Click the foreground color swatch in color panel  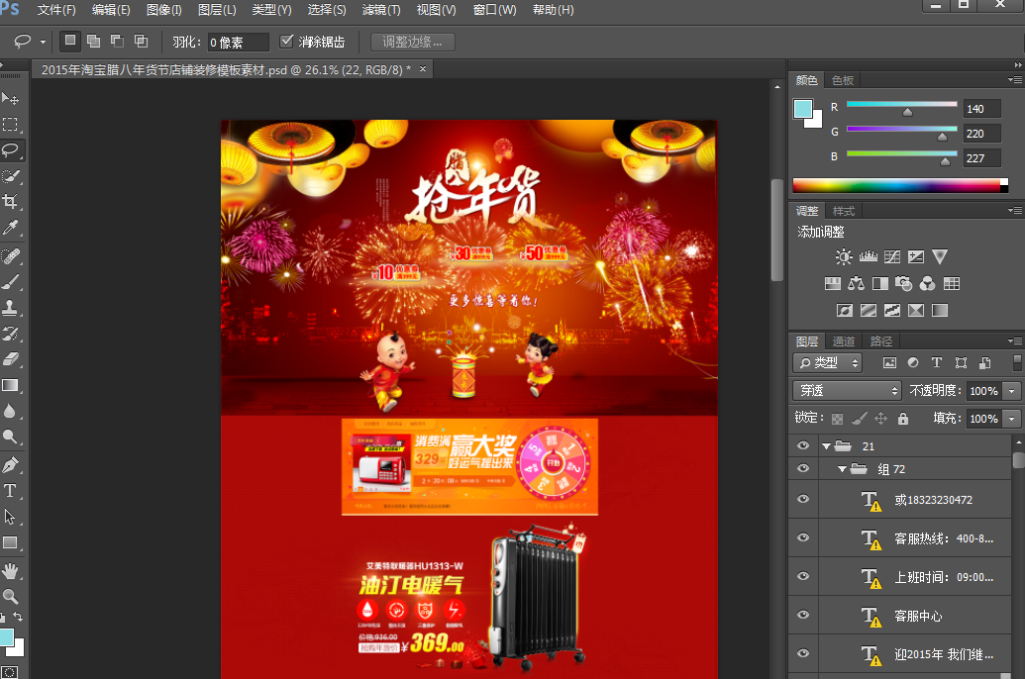tap(803, 109)
